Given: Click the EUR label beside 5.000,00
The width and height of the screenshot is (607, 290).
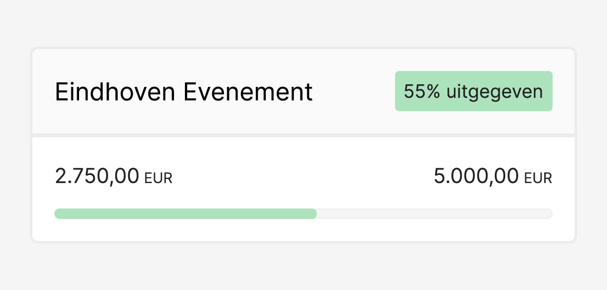Looking at the screenshot, I should pyautogui.click(x=538, y=178).
